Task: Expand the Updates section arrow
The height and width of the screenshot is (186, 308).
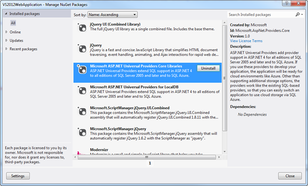Action: tap(6, 40)
